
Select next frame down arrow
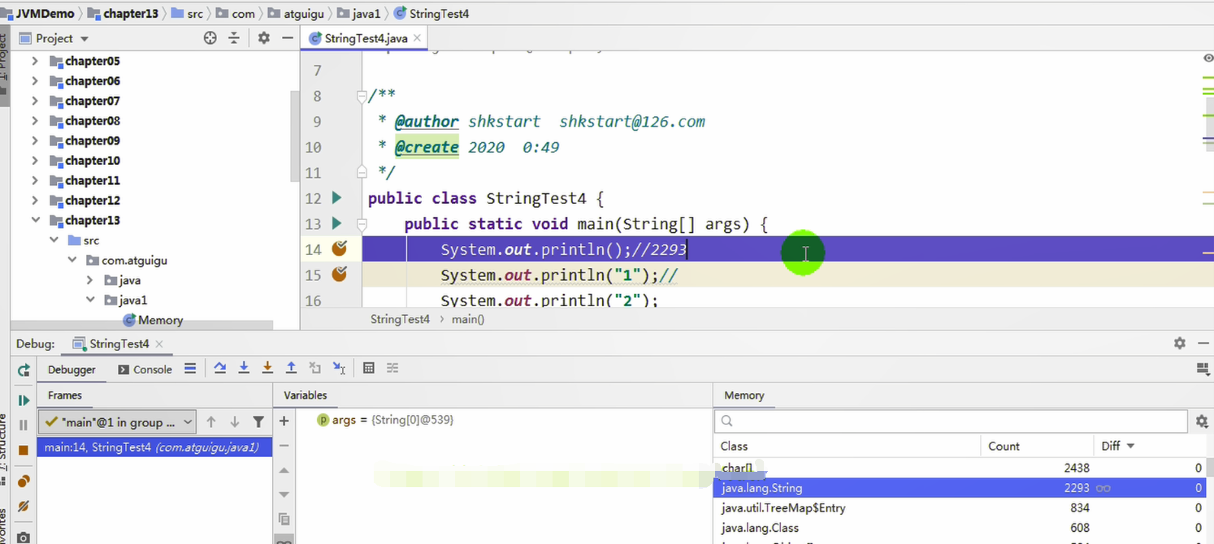[235, 422]
